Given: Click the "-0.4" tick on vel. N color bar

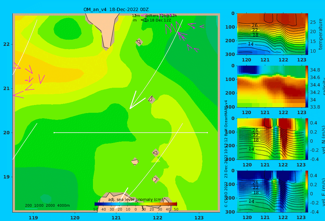Looking at the screenshot, I should click(x=314, y=159).
